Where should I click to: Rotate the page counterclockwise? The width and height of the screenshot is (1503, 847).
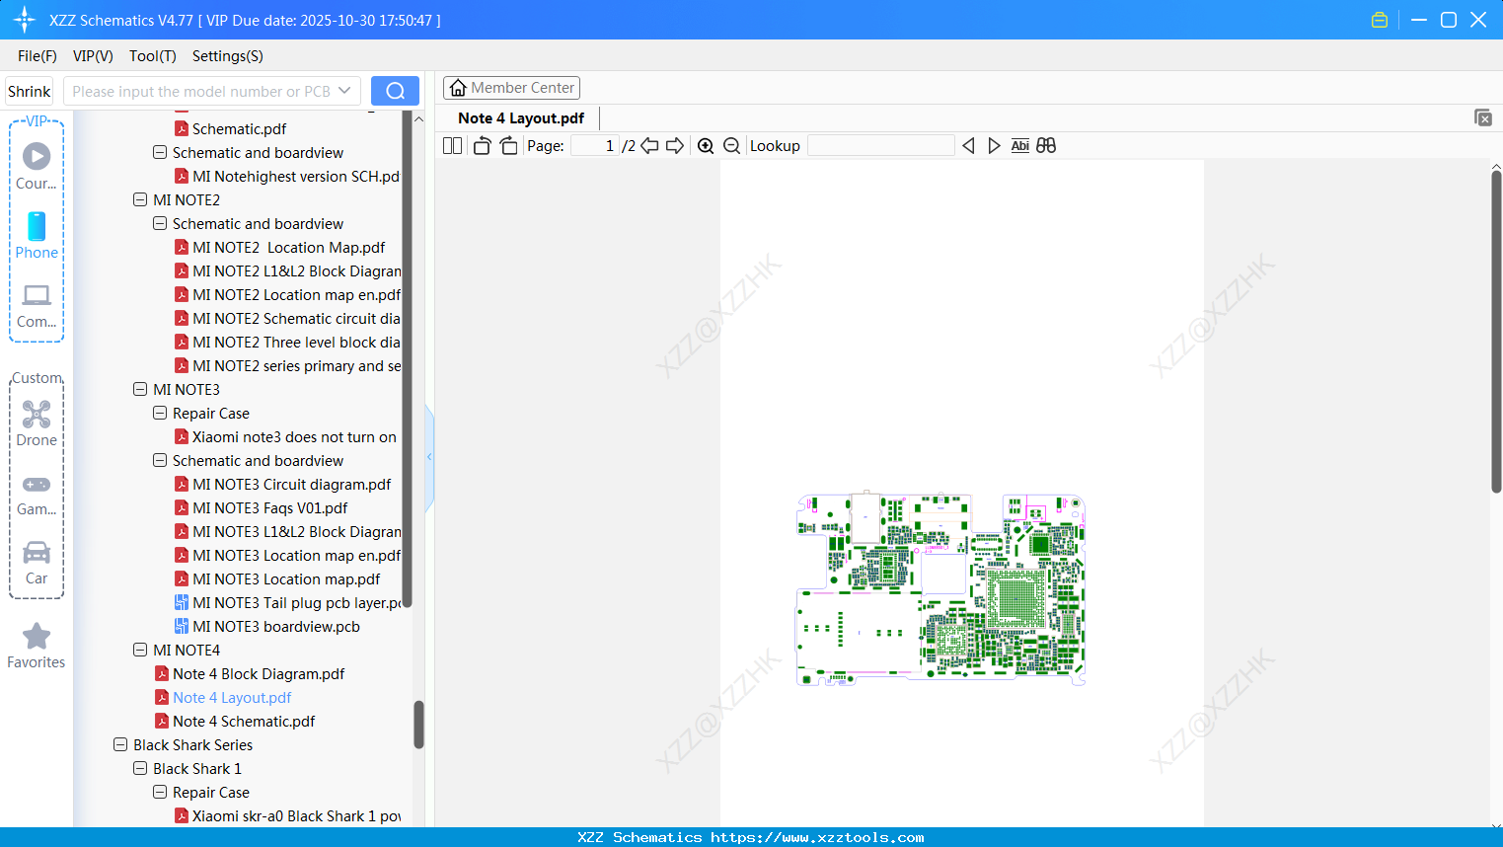click(x=482, y=146)
